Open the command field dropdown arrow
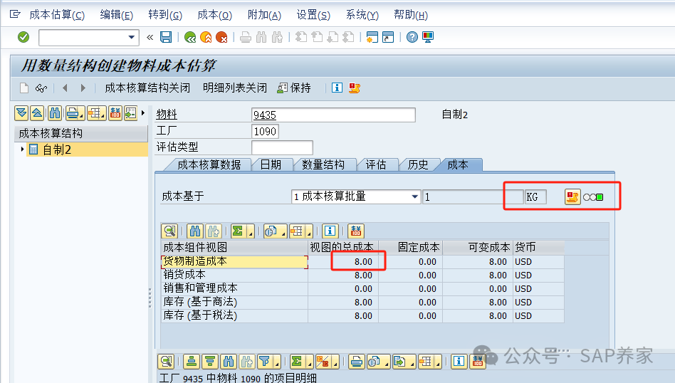Viewport: 675px width, 383px height. coord(131,38)
